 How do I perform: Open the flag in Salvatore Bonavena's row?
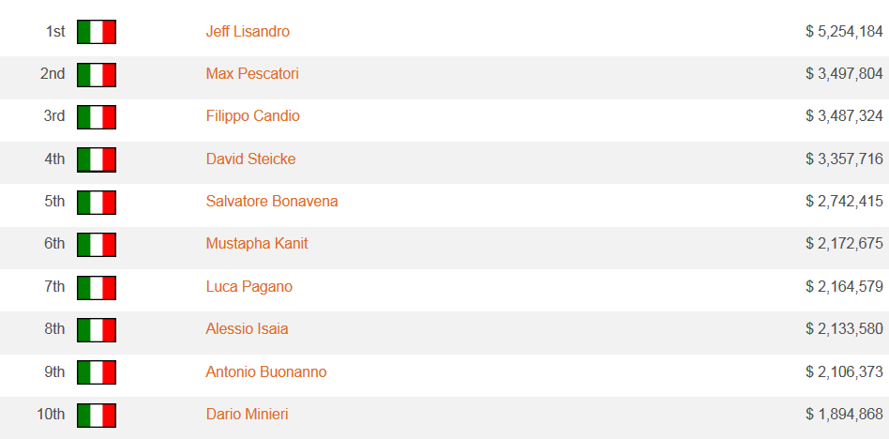pyautogui.click(x=97, y=203)
